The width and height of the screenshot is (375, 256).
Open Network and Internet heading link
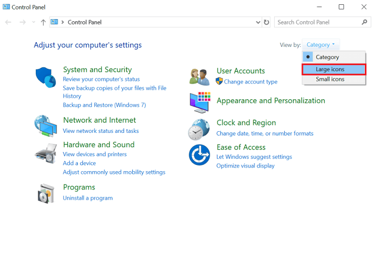tap(100, 120)
